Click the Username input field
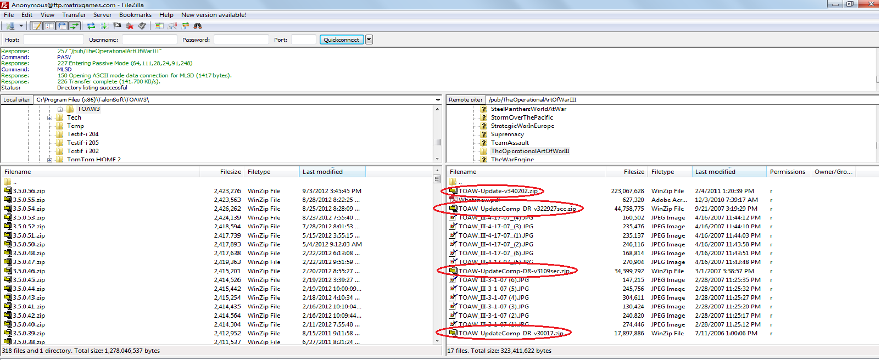 [x=149, y=40]
